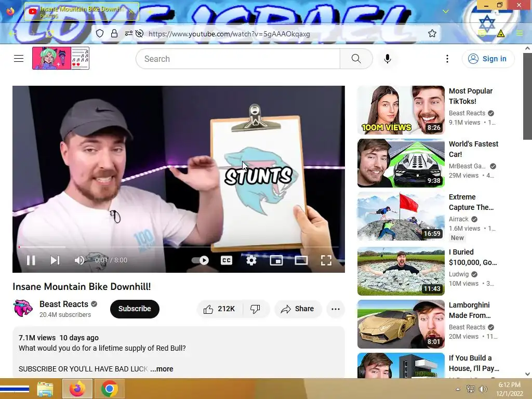Click Sign in button

[x=488, y=59]
